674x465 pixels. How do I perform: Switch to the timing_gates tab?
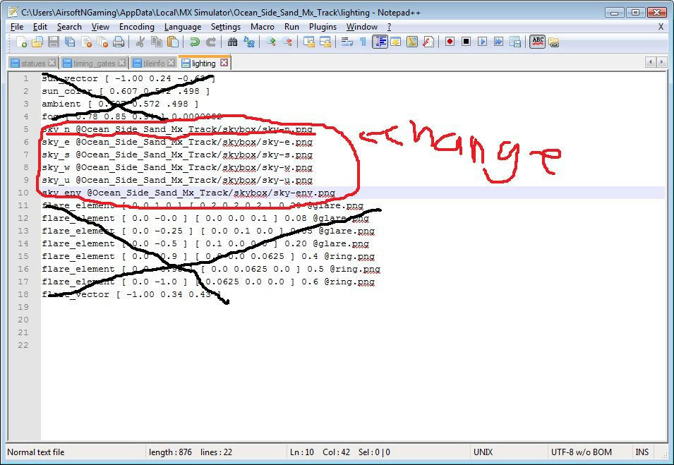(x=94, y=64)
